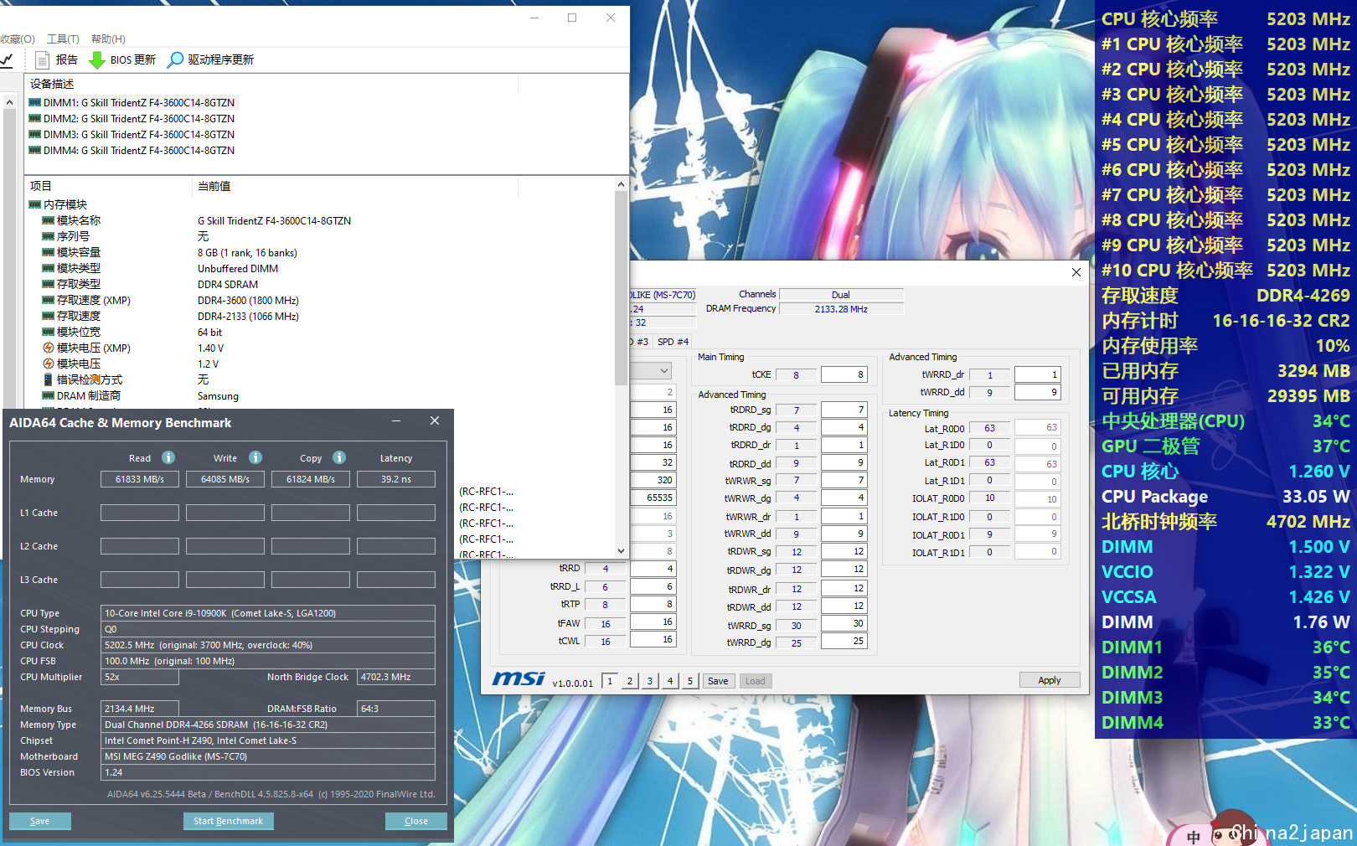Click the 内存模块 group icon
This screenshot has width=1357, height=846.
(34, 204)
